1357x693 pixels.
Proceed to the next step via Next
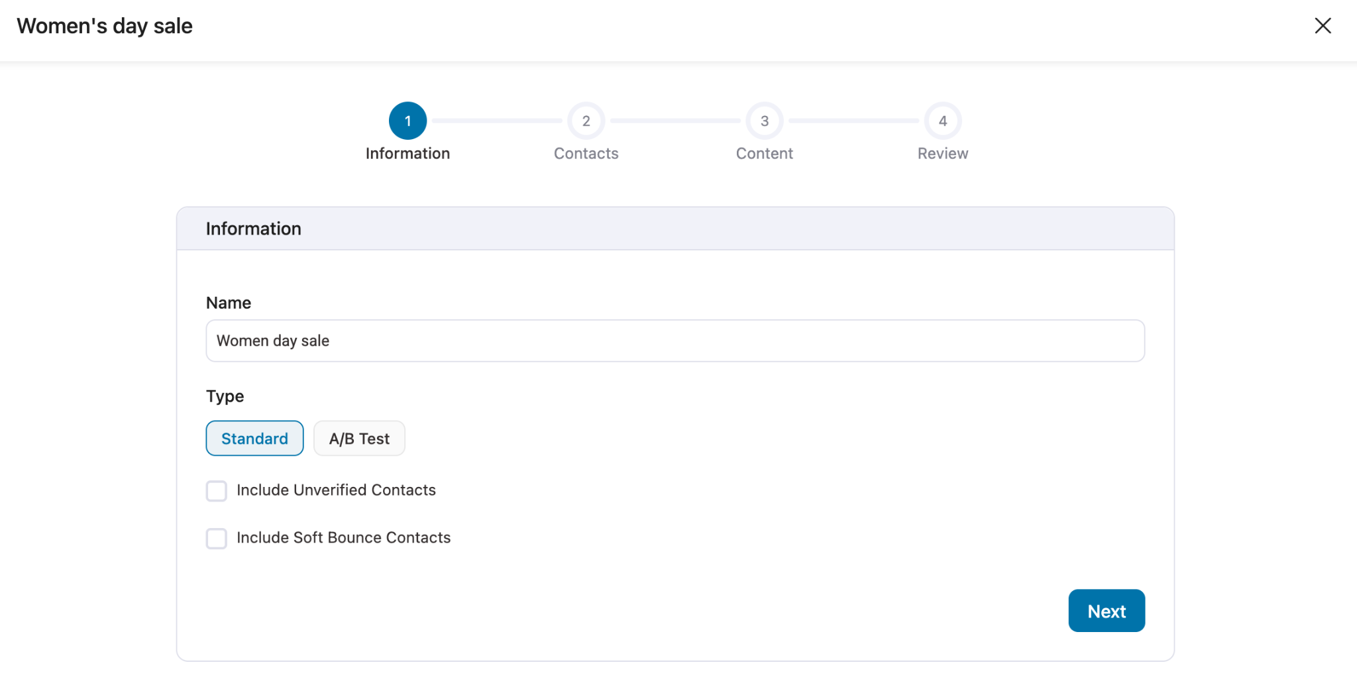point(1106,610)
